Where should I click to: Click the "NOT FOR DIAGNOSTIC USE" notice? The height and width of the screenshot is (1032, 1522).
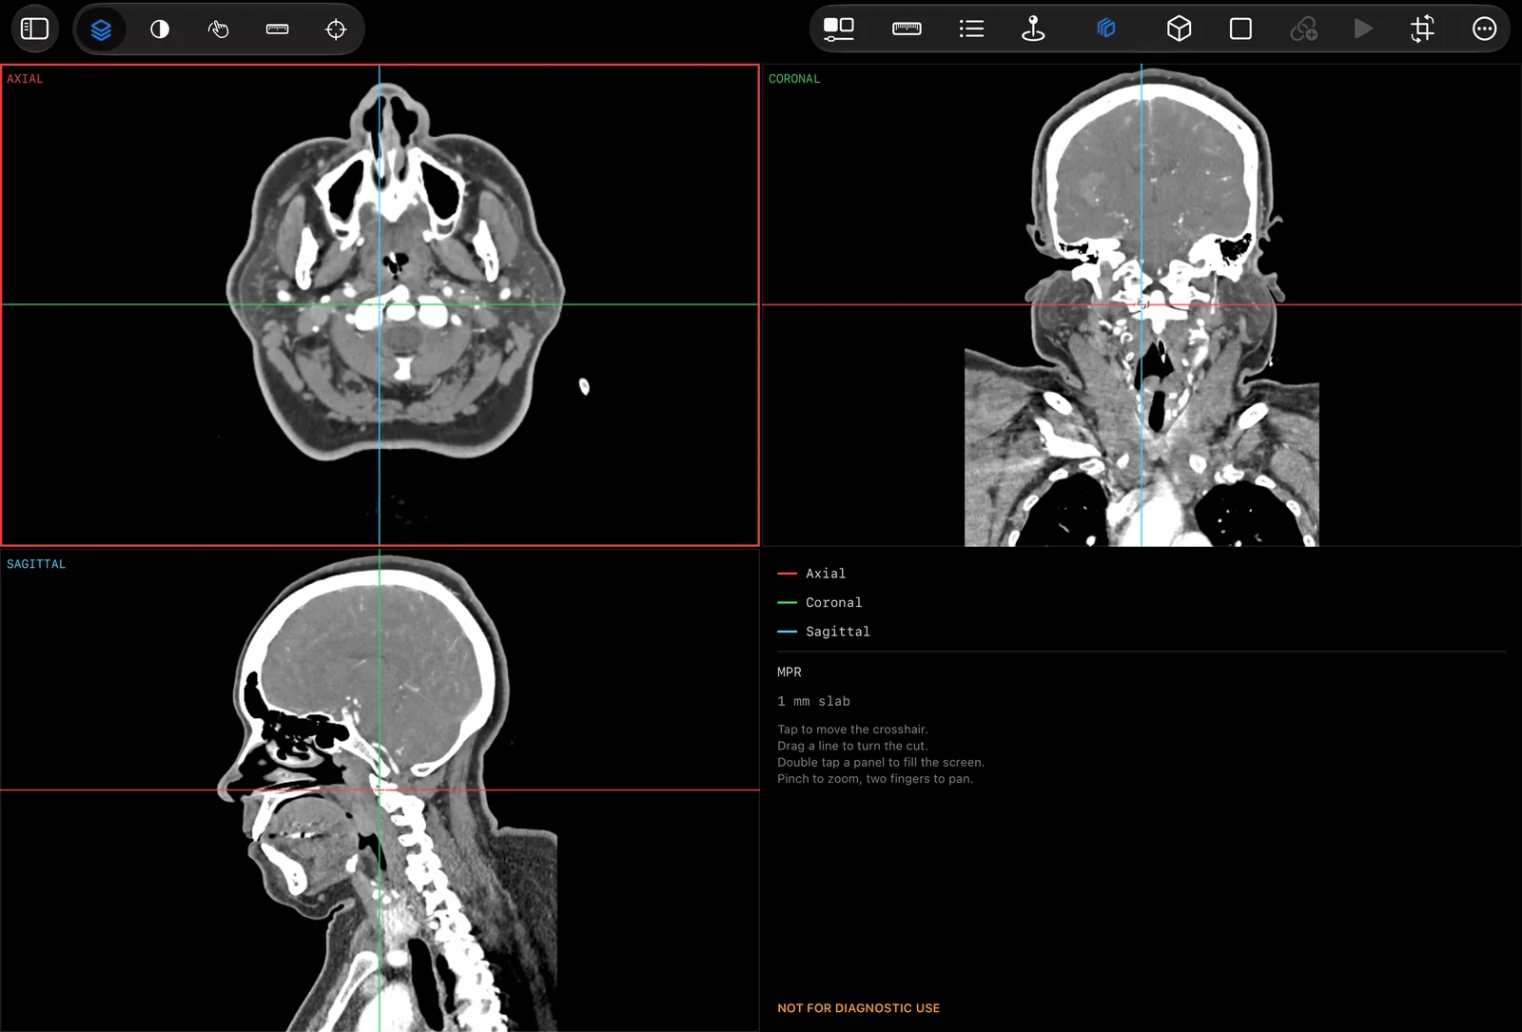tap(858, 1008)
